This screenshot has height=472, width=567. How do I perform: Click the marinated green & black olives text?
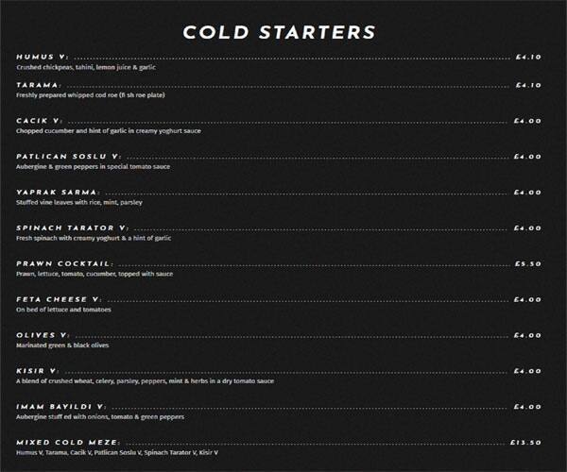(62, 346)
